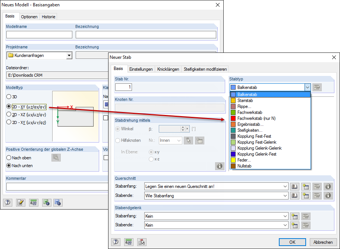Create new cross-section via new-dialog star icon
The image size is (340, 249).
tap(305, 186)
